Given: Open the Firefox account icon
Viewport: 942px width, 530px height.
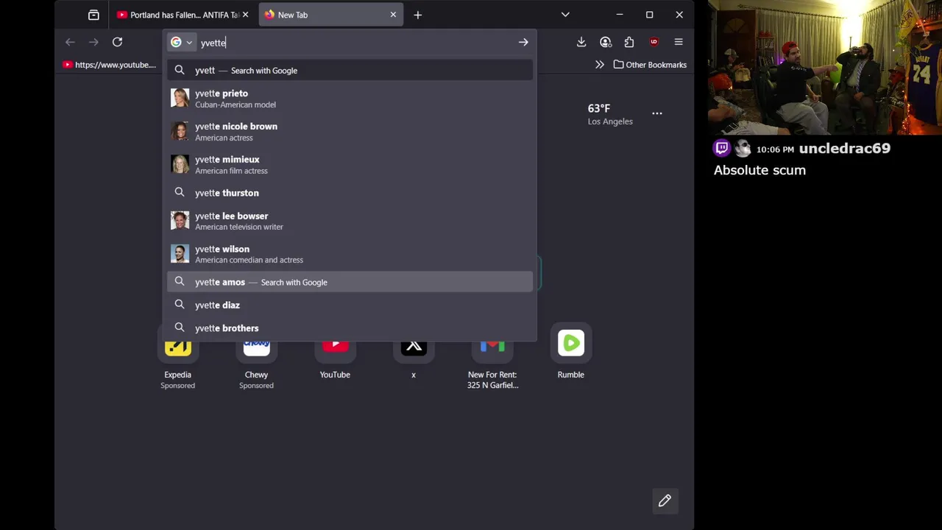Looking at the screenshot, I should click(606, 42).
